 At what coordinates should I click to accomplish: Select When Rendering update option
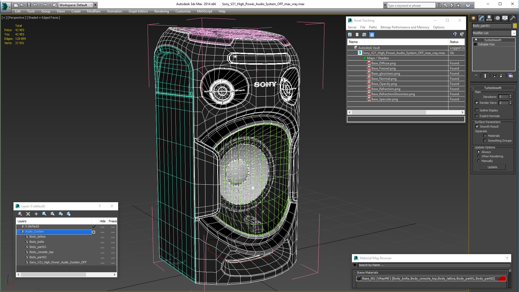tap(479, 156)
